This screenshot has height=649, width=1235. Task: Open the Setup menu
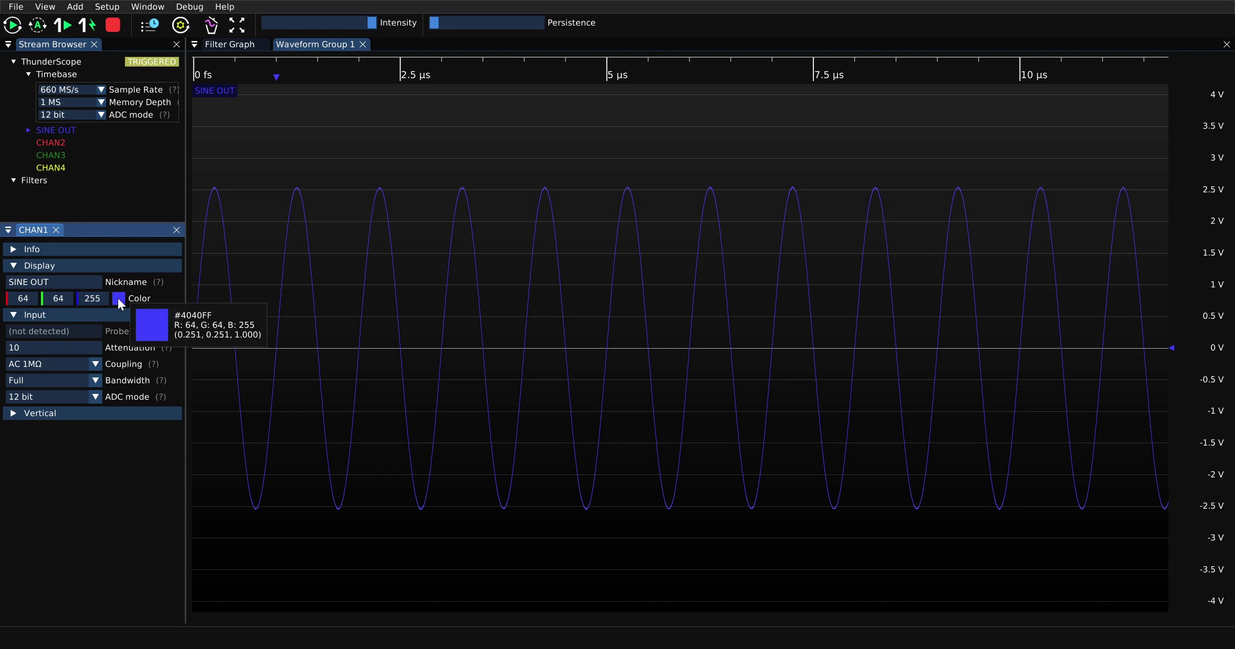[x=107, y=7]
